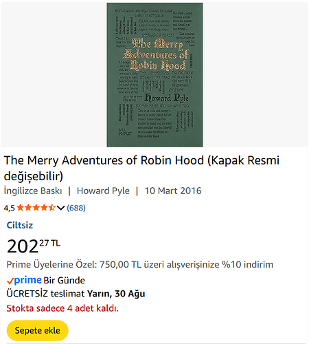Select the Ciltsiz paperback format link
Image resolution: width=309 pixels, height=344 pixels.
20,225
